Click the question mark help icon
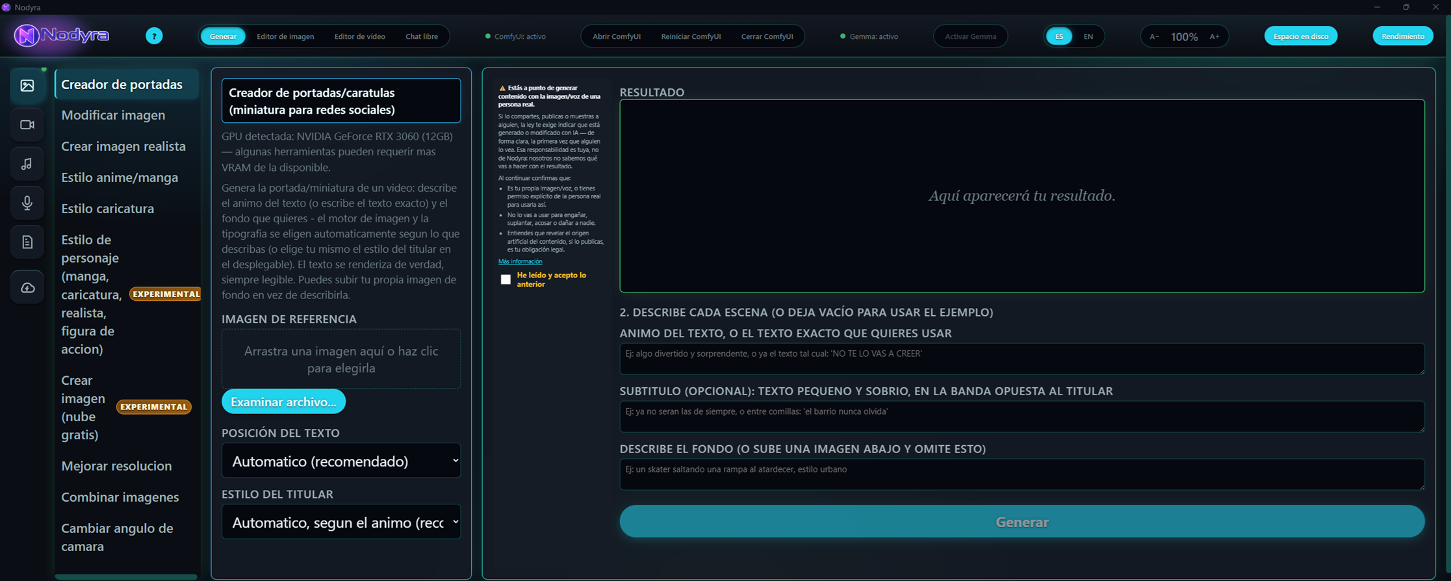1451x581 pixels. click(x=154, y=36)
